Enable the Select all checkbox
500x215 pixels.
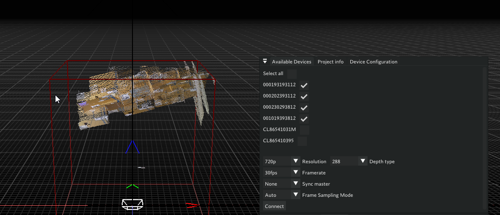coord(292,74)
